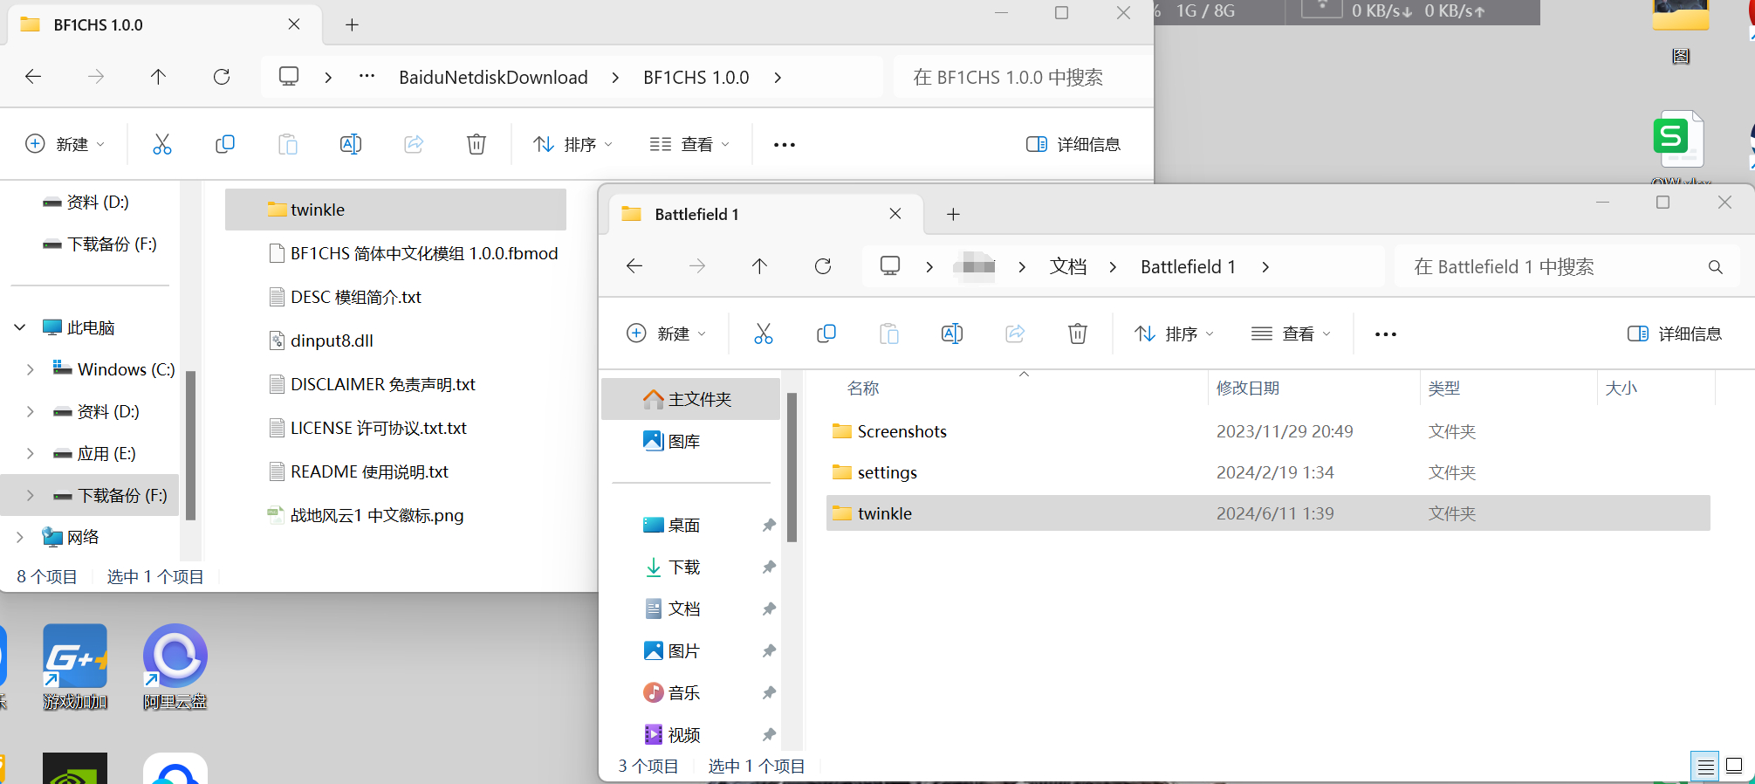Viewport: 1755px width, 784px height.
Task: Go back in Battlefield 1 window
Action: pos(634,266)
